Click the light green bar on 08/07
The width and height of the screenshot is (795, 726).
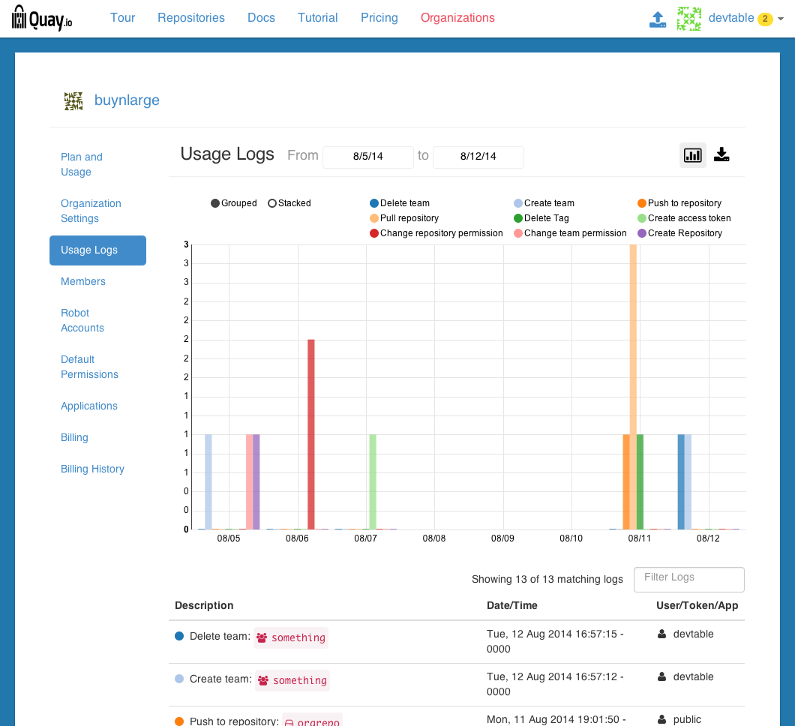coord(373,481)
